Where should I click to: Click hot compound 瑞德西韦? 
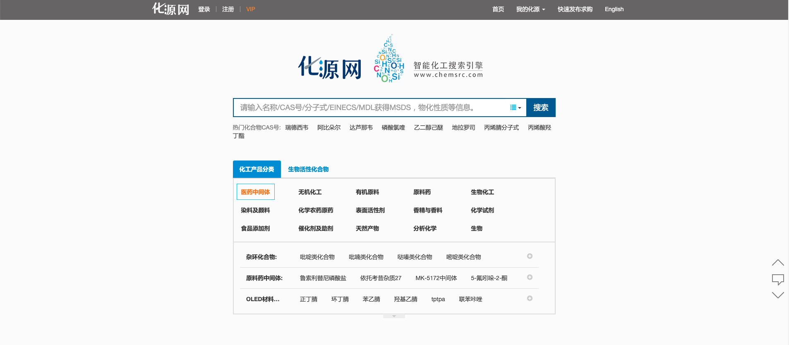click(297, 127)
